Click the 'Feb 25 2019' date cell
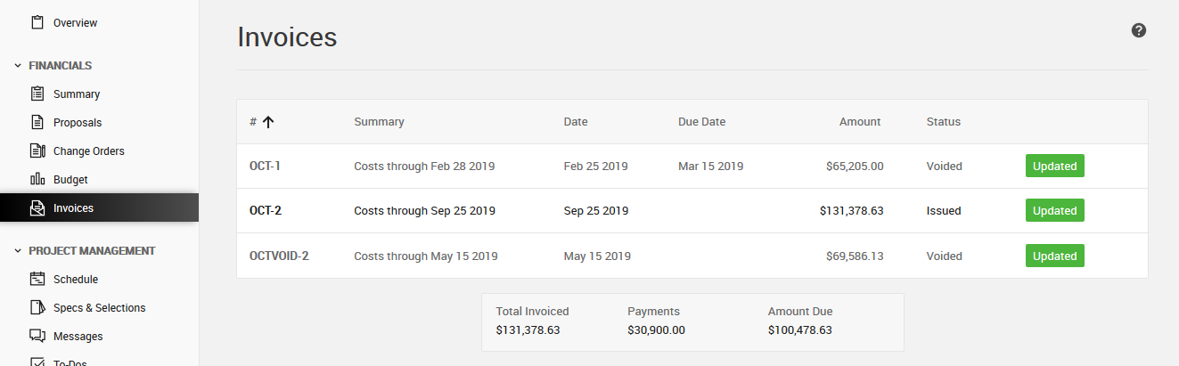The height and width of the screenshot is (366, 1179). click(x=596, y=166)
